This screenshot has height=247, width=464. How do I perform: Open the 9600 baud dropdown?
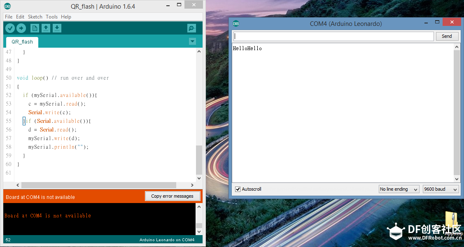(x=441, y=189)
